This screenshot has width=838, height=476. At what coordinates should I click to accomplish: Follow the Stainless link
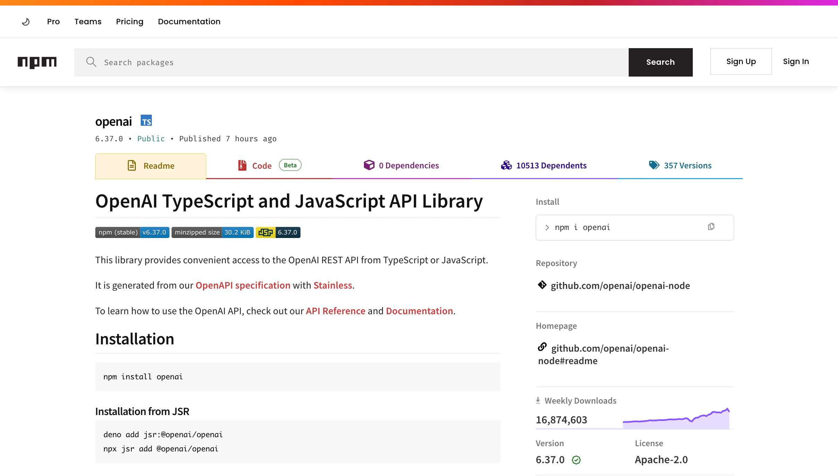point(333,285)
